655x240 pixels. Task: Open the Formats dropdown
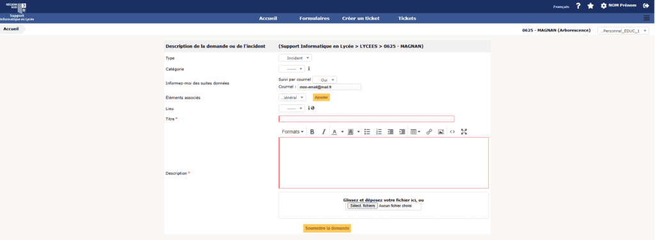click(292, 132)
